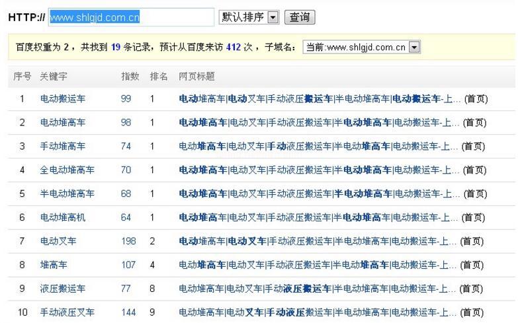Open keyword link 电动搬运车

(63, 99)
